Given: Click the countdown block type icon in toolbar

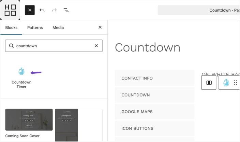Looking at the screenshot, I should (x=226, y=83).
